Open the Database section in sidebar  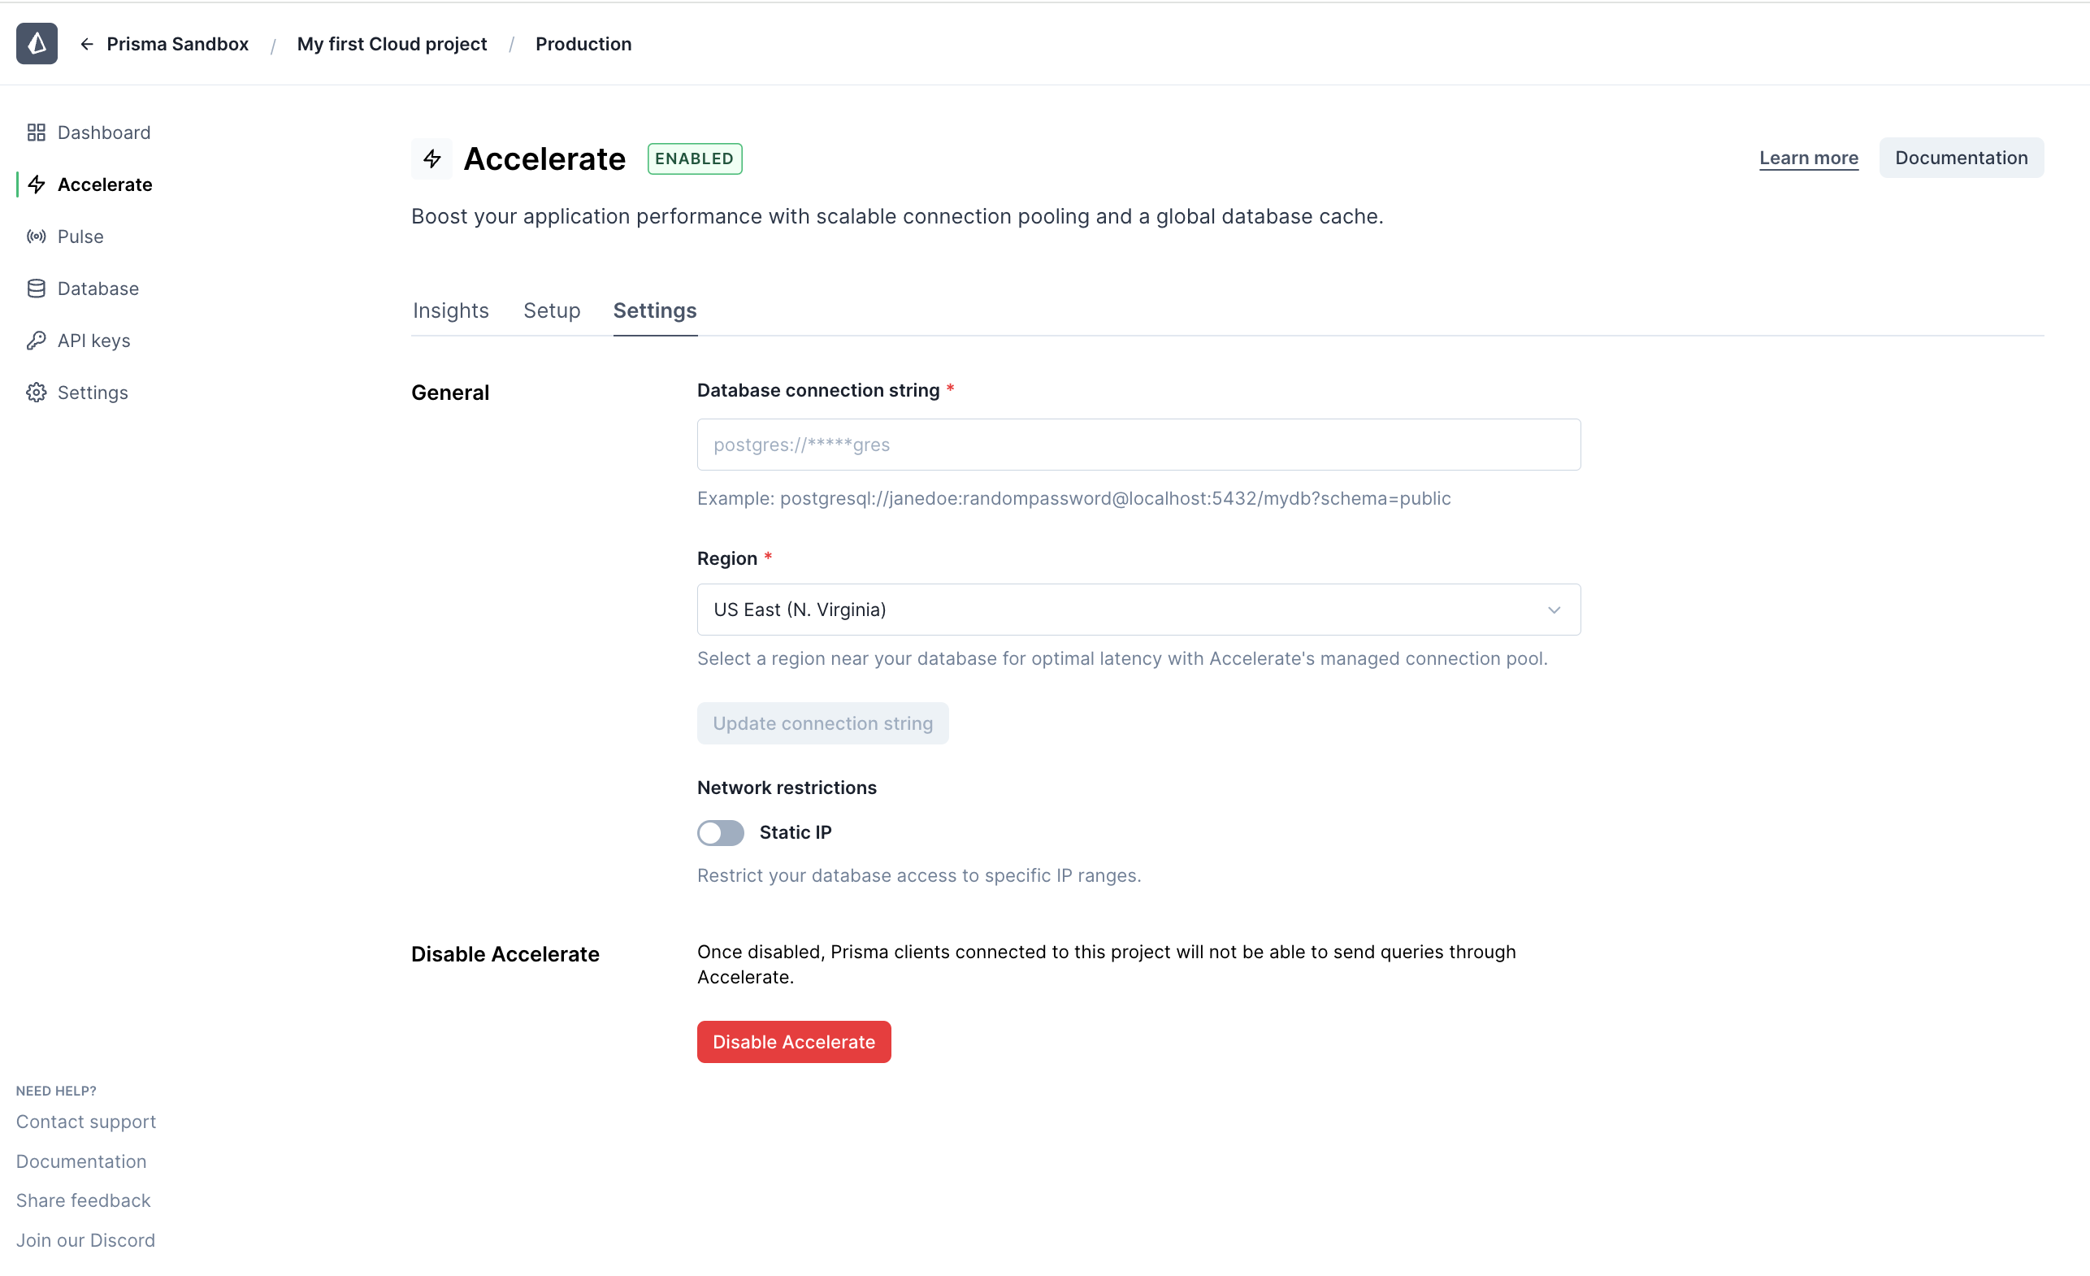click(x=98, y=289)
